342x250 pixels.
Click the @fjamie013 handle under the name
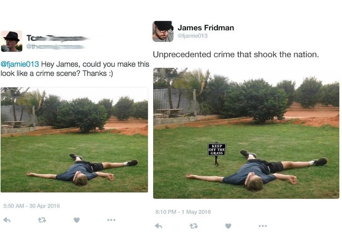pyautogui.click(x=193, y=36)
